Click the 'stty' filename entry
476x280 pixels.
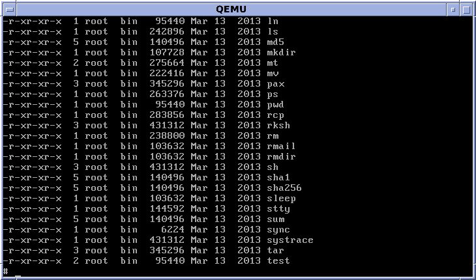tap(278, 209)
